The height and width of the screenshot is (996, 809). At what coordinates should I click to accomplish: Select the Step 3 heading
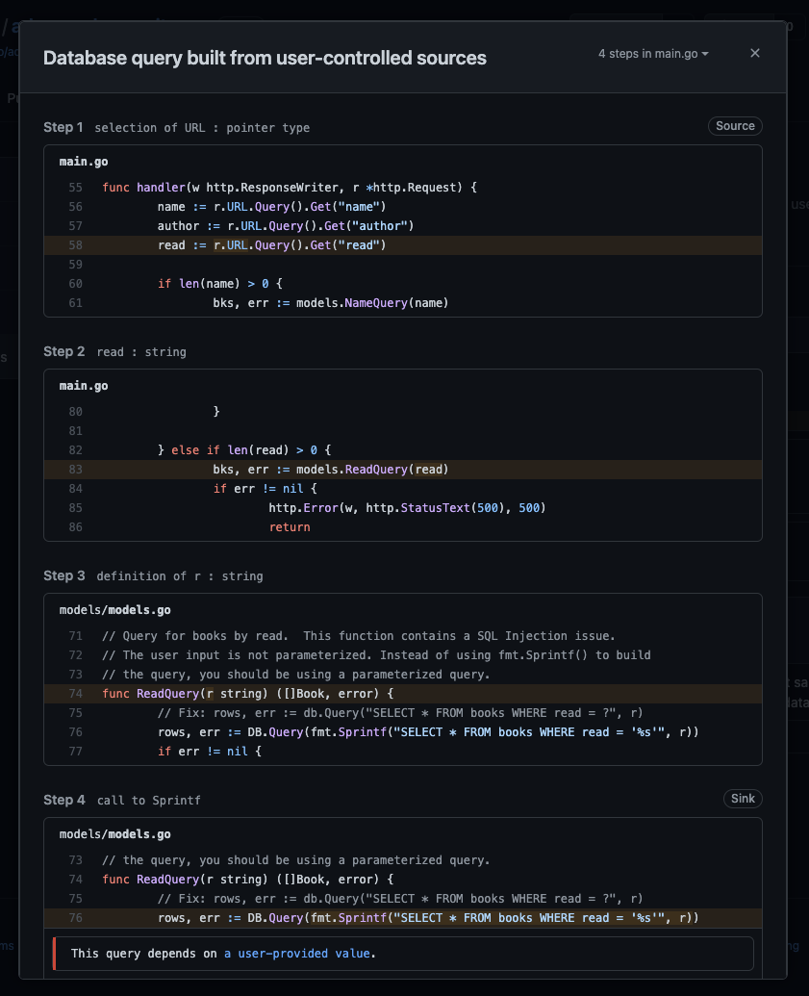pyautogui.click(x=63, y=575)
